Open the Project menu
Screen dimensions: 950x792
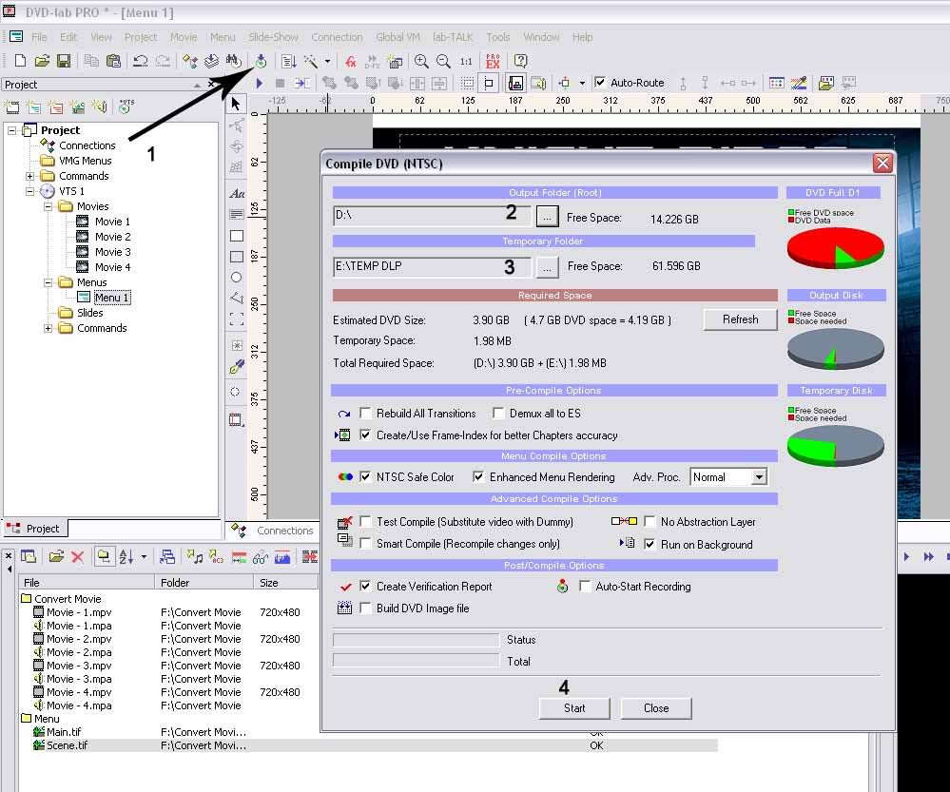point(141,37)
